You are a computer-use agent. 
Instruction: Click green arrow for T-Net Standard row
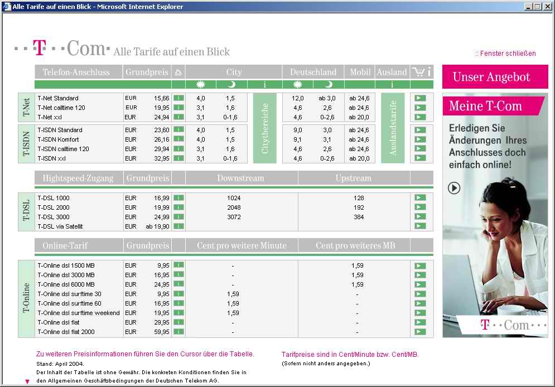tap(420, 98)
